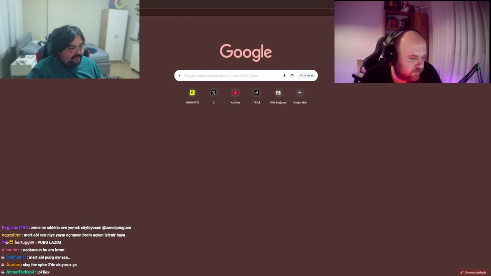Click the left streamer webcam feed
This screenshot has height=276, width=491.
point(69,39)
